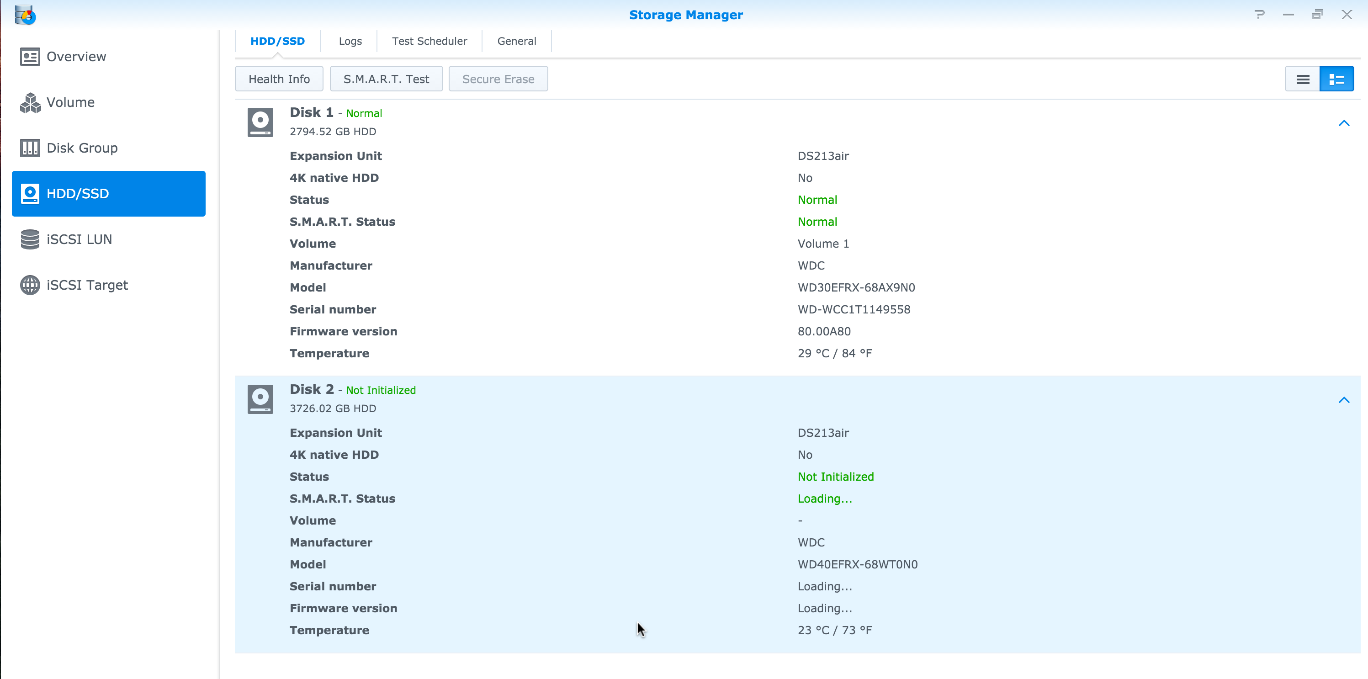Select the iSCSI LUN database icon
Viewport: 1368px width, 679px height.
pos(30,239)
